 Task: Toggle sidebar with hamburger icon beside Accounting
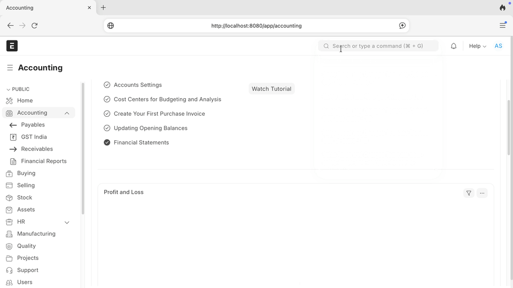[10, 68]
